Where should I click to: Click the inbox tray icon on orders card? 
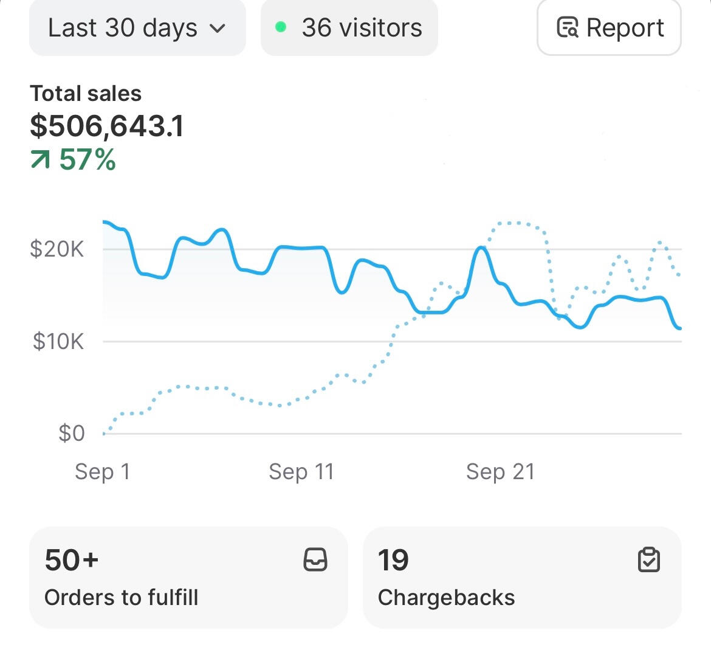point(315,559)
